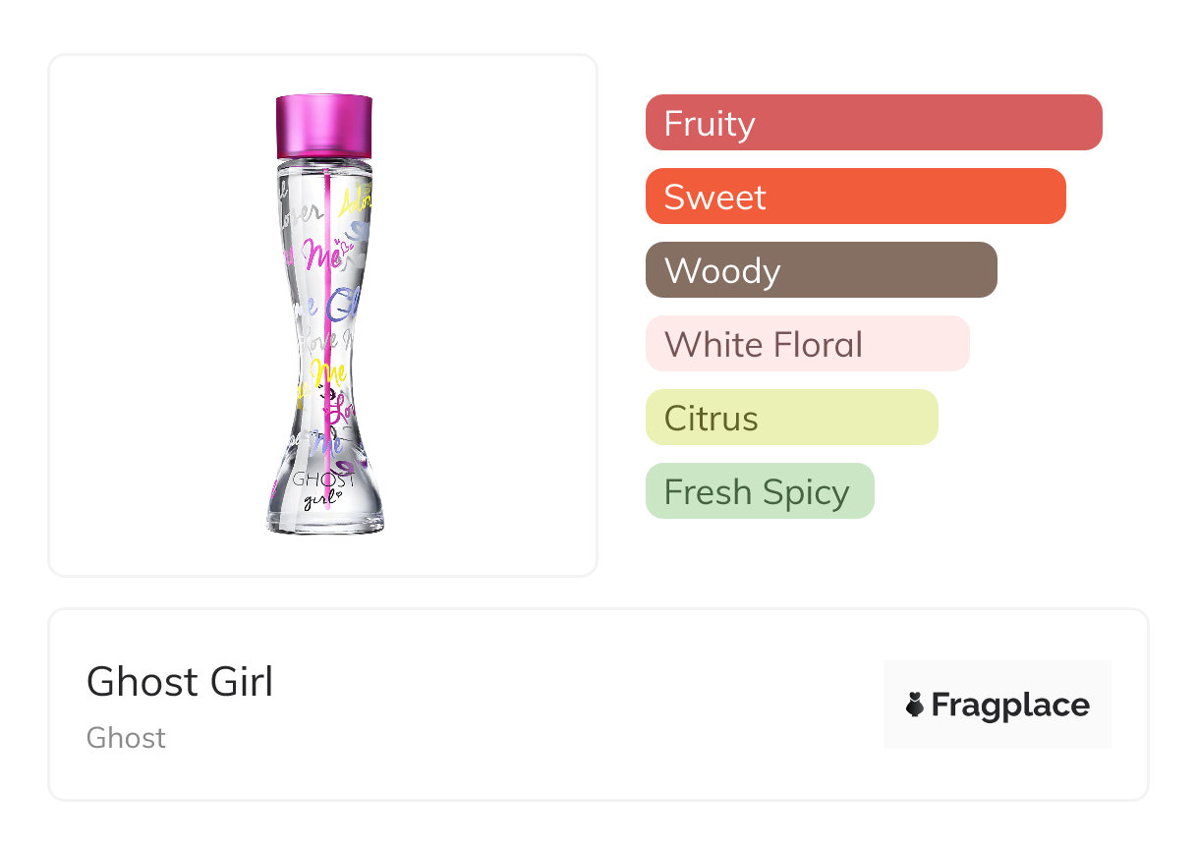Pick the pale yellow Citrus accord bar
Viewport: 1197px width, 849px height.
point(791,418)
